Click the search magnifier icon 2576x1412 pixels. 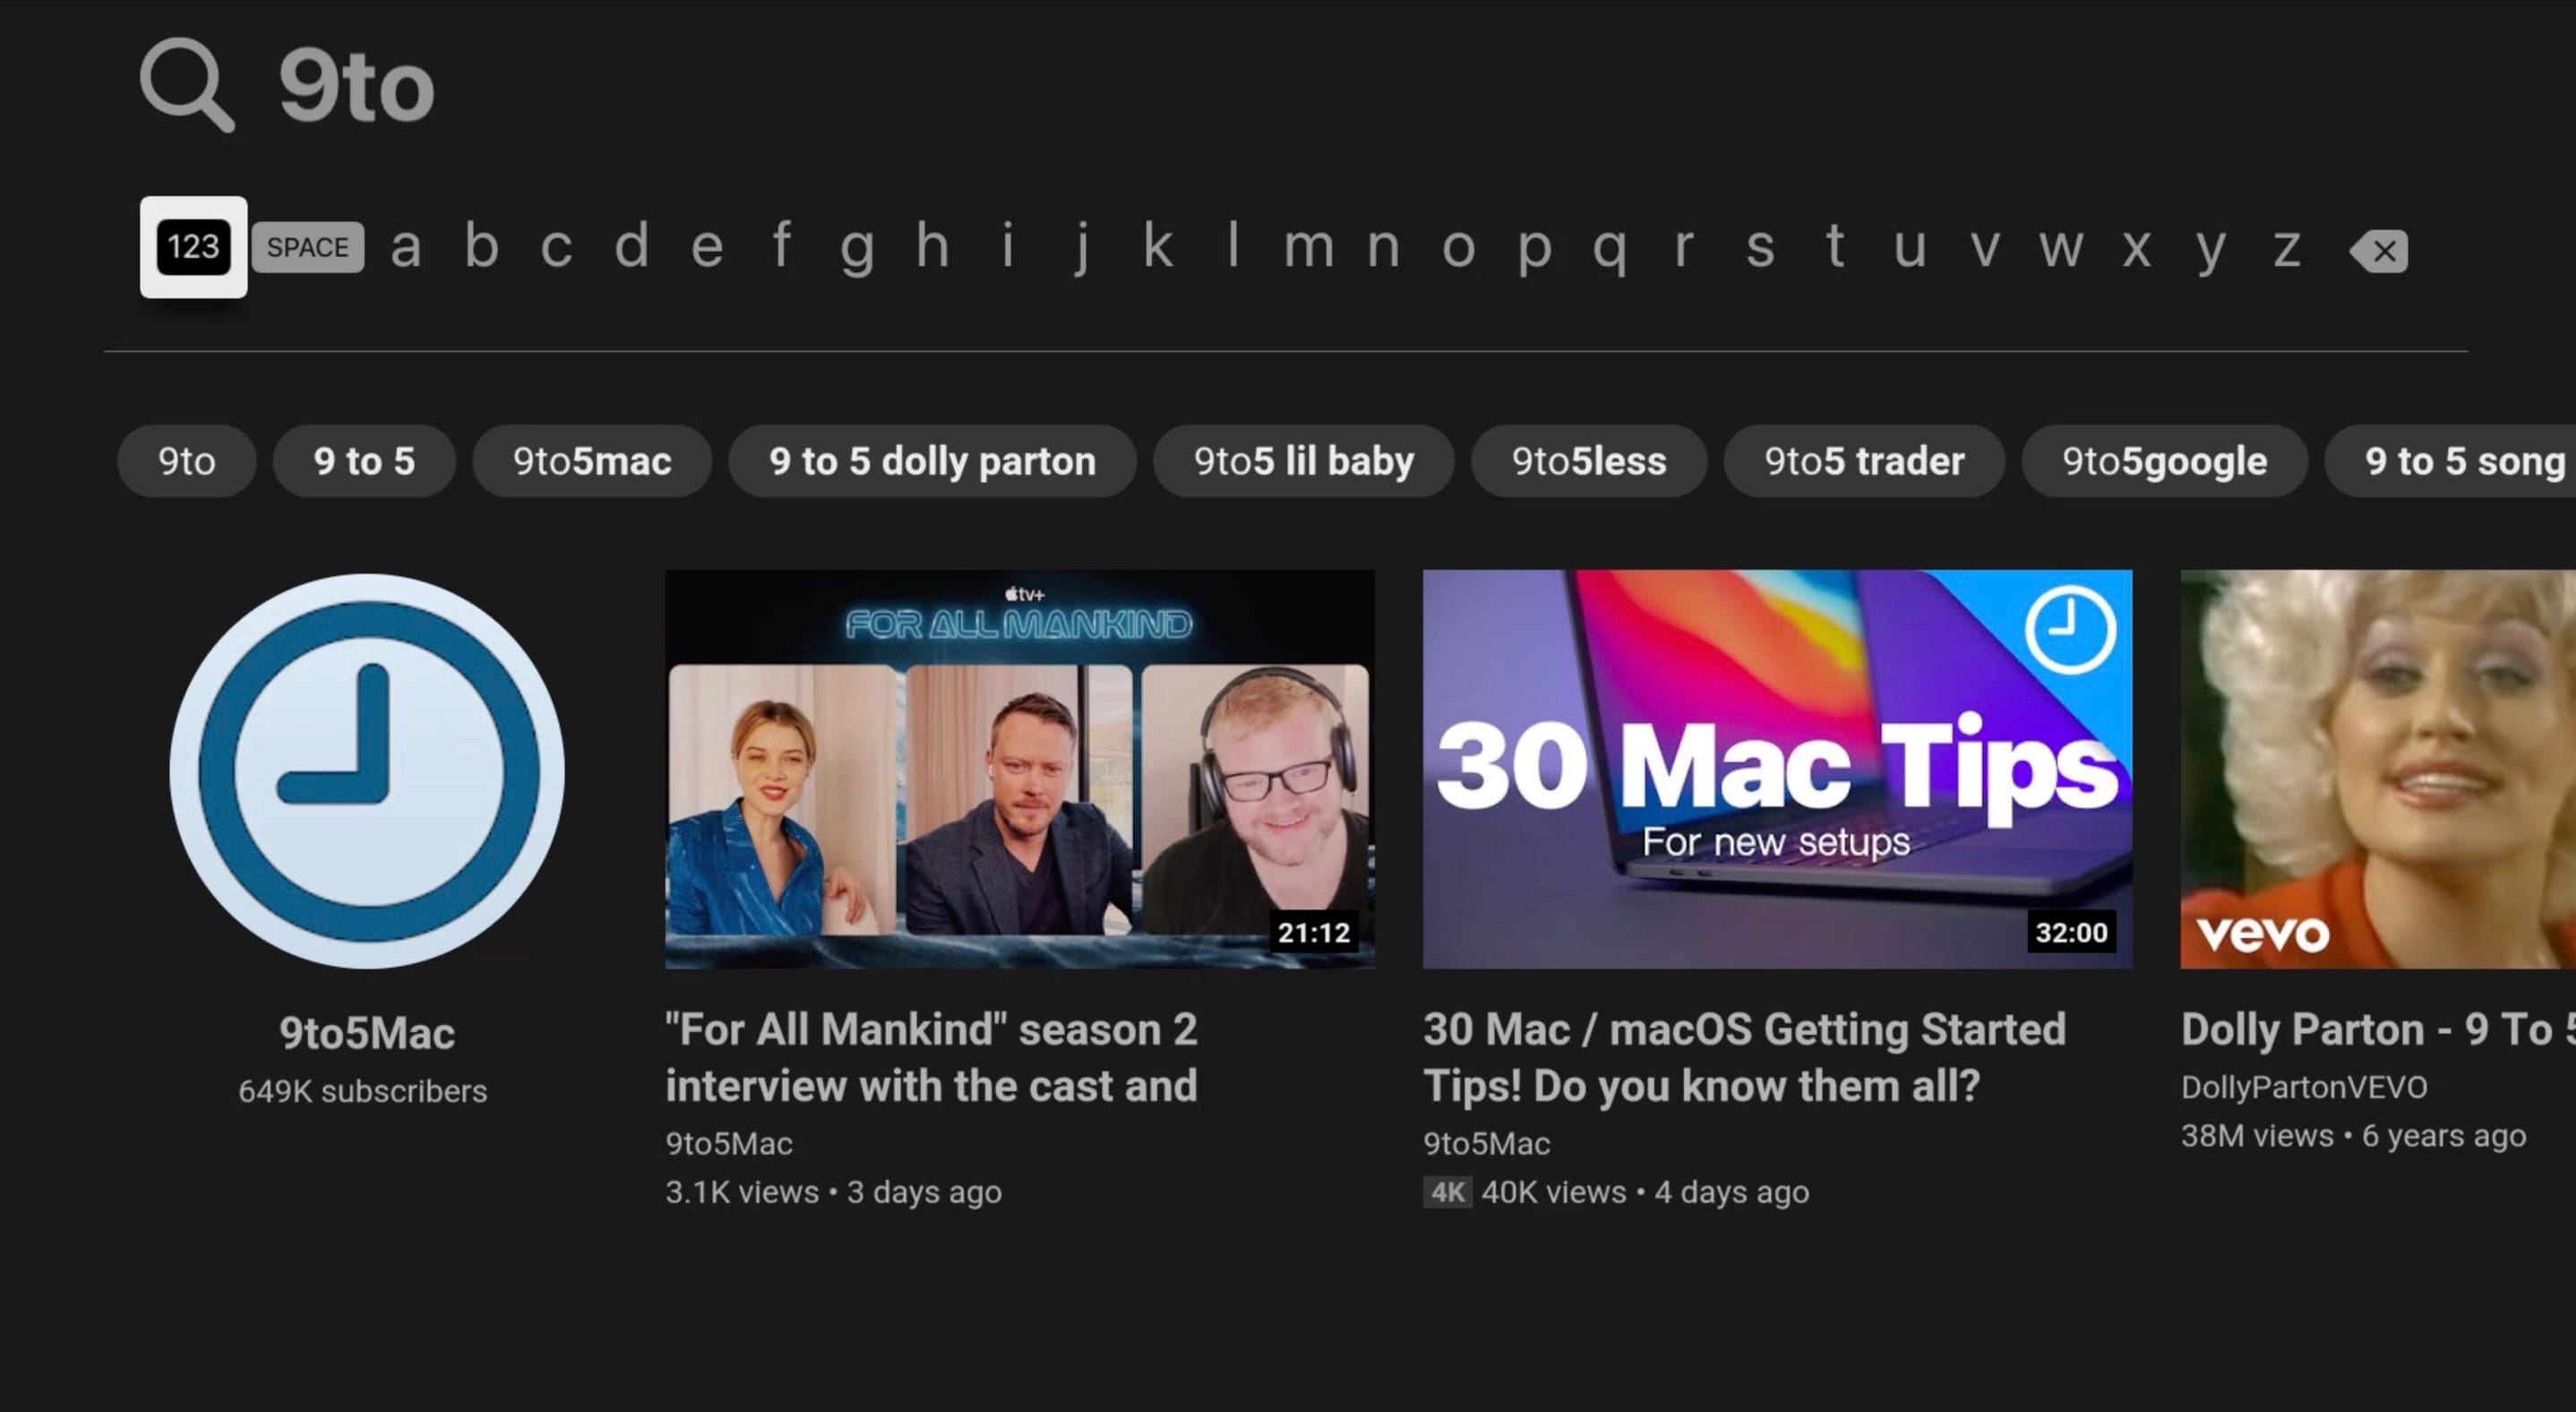[x=187, y=85]
